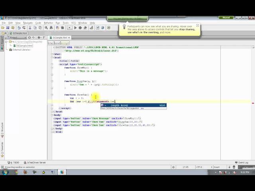Click the UTF-8 encoding in status bar
255x191 pixels.
tap(199, 167)
